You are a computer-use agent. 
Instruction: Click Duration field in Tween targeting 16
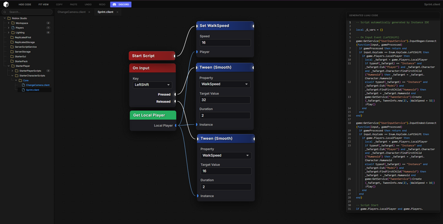pos(226,187)
